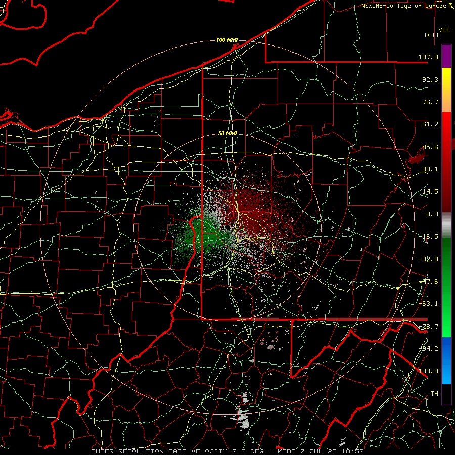455x455 pixels.
Task: Click the blue segment of velocity color bar
Action: 446,360
